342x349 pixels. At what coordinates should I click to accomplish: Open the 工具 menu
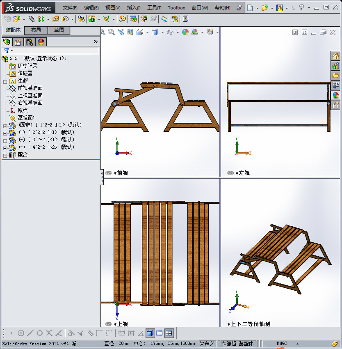[x=154, y=7]
